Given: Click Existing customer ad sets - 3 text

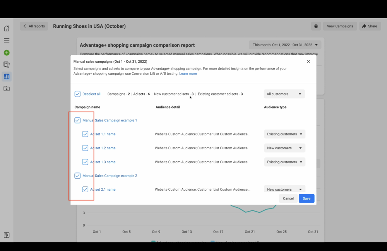Looking at the screenshot, I should click(220, 94).
